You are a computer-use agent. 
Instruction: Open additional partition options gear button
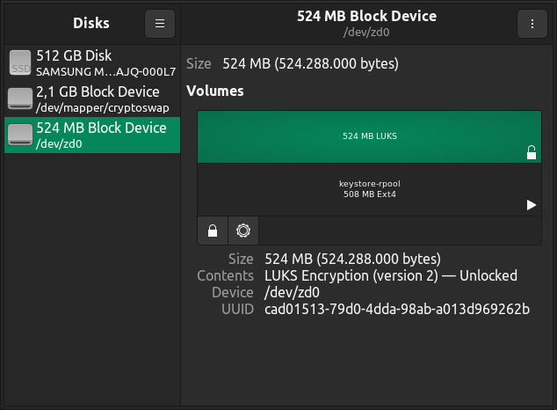243,231
